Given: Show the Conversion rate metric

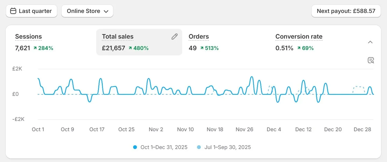Looking at the screenshot, I should 299,37.
